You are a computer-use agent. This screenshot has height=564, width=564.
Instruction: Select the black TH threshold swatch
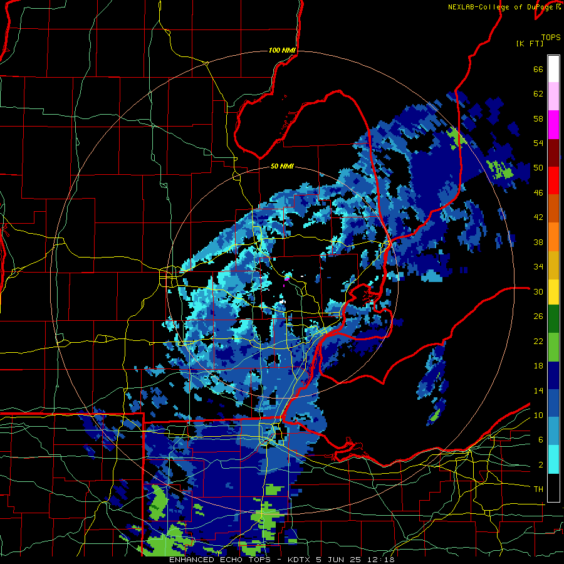553,488
